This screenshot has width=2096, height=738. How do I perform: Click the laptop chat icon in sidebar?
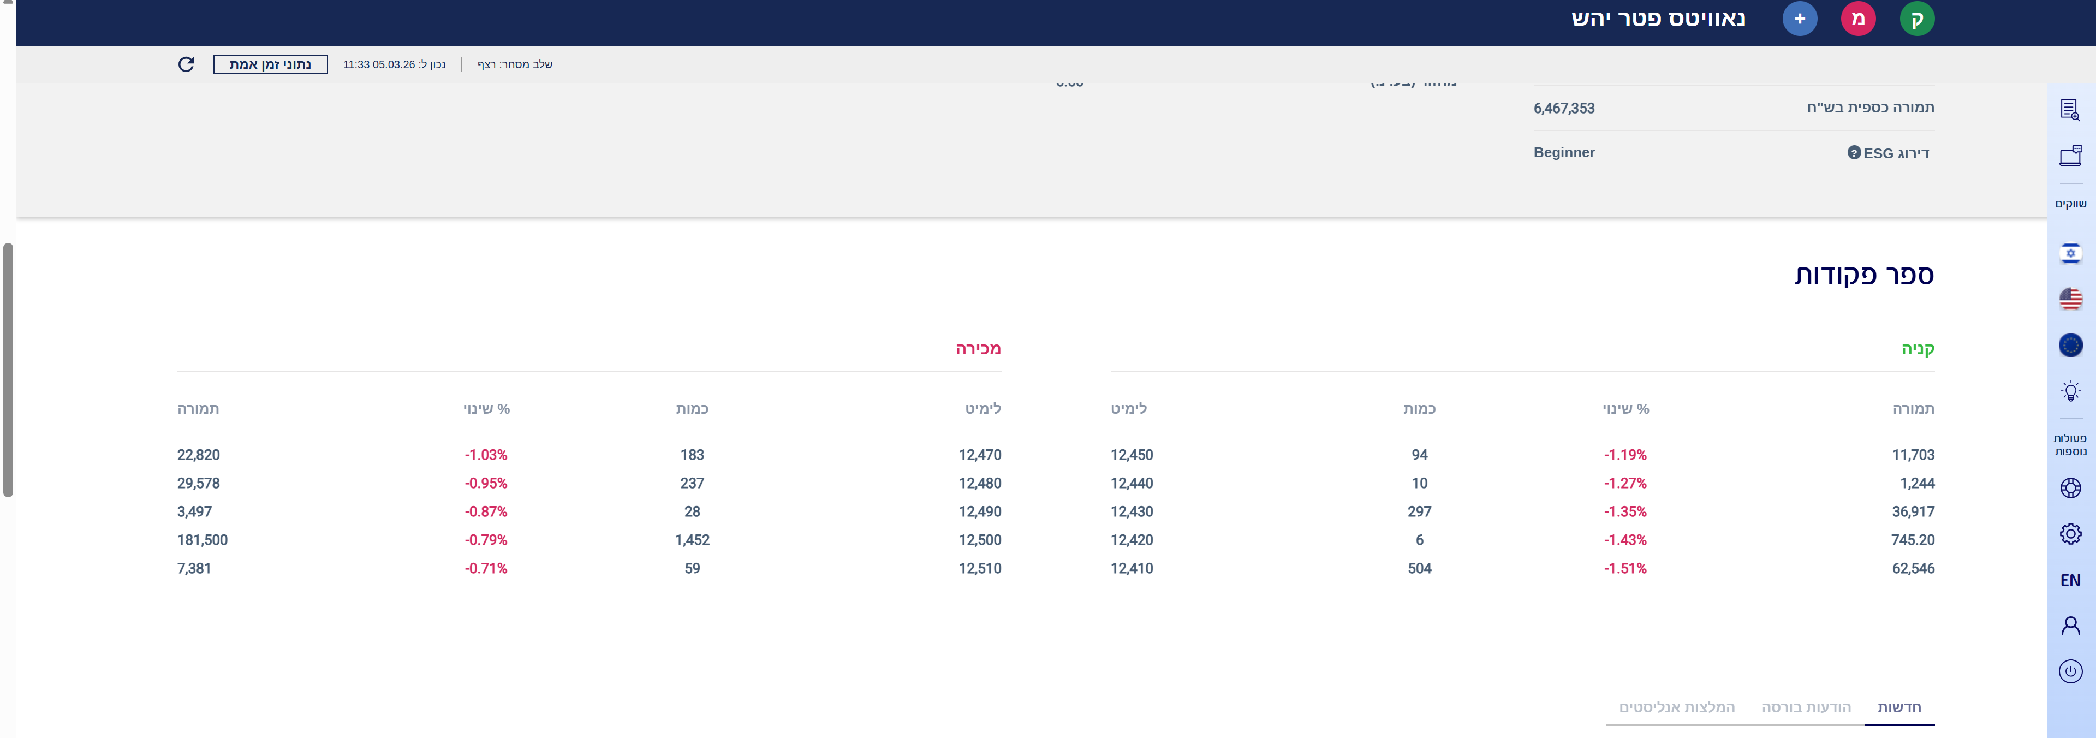click(x=2070, y=156)
